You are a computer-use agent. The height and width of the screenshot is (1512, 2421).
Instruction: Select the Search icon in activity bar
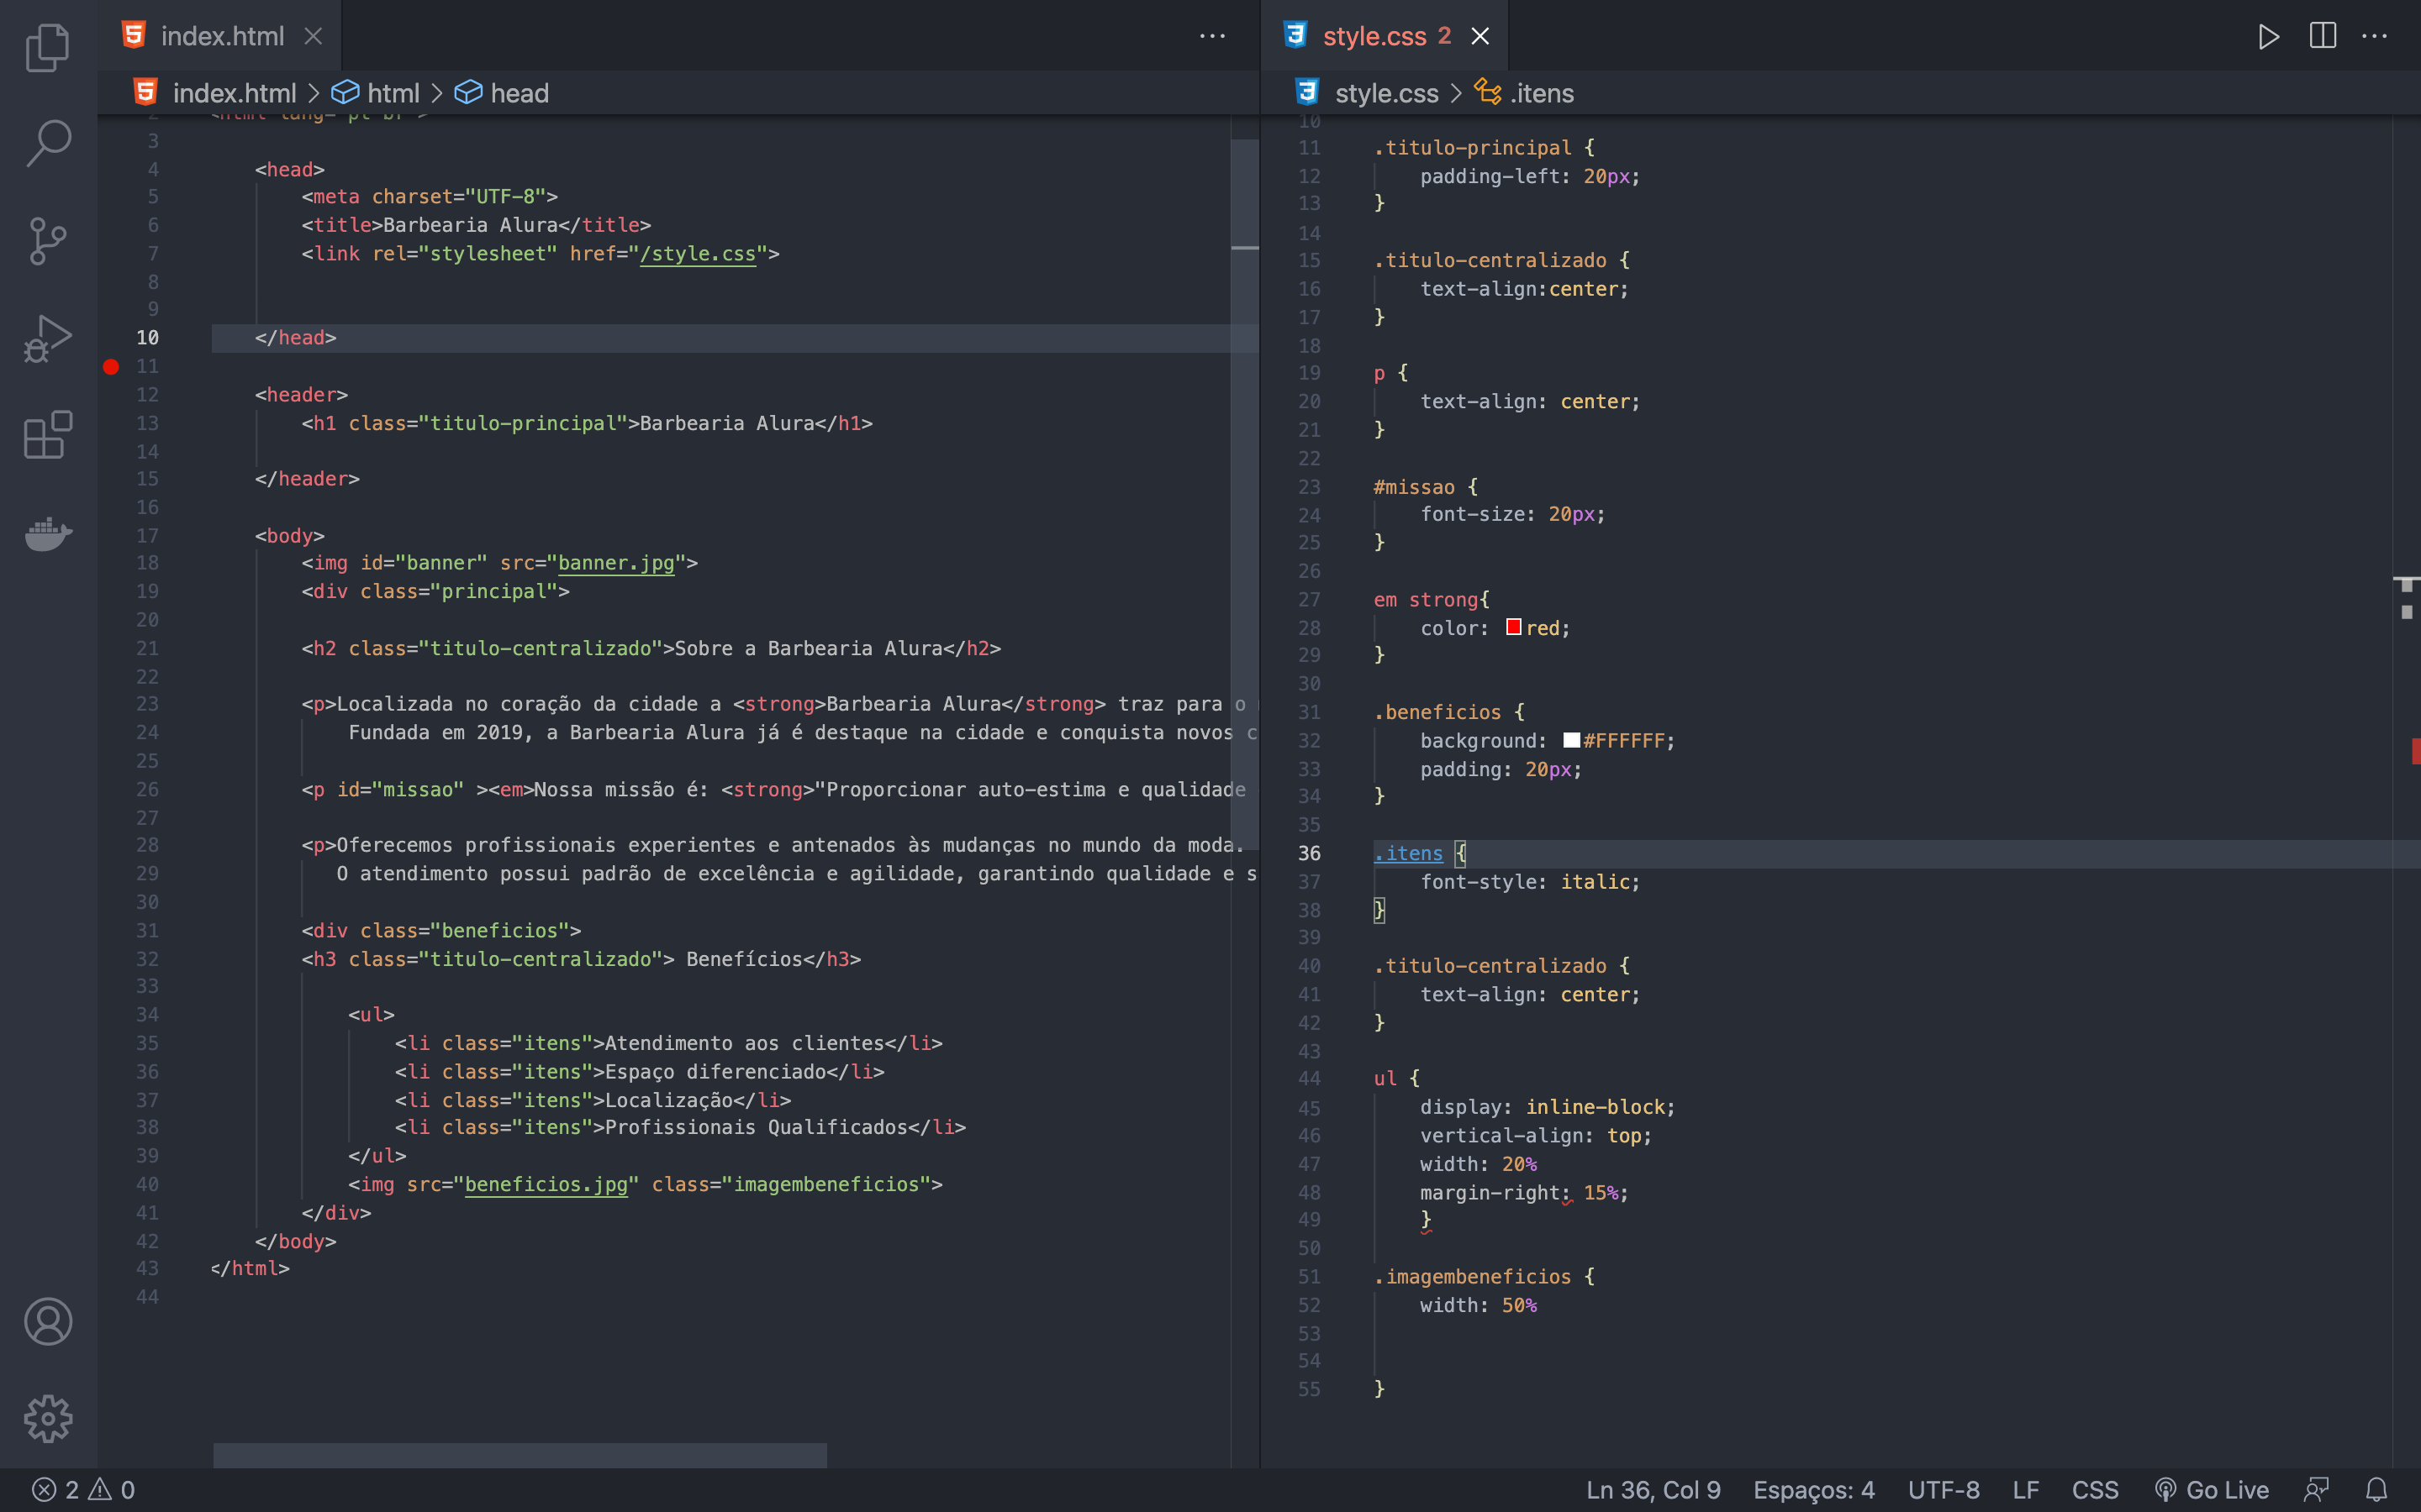[x=47, y=141]
